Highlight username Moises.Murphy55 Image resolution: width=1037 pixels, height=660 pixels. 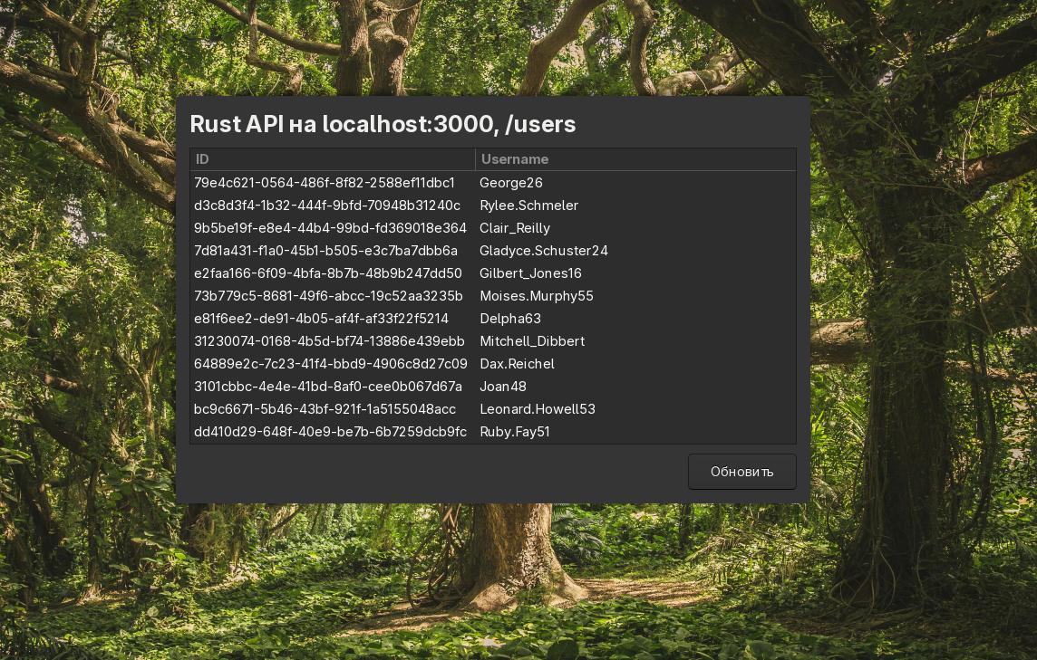pyautogui.click(x=537, y=296)
